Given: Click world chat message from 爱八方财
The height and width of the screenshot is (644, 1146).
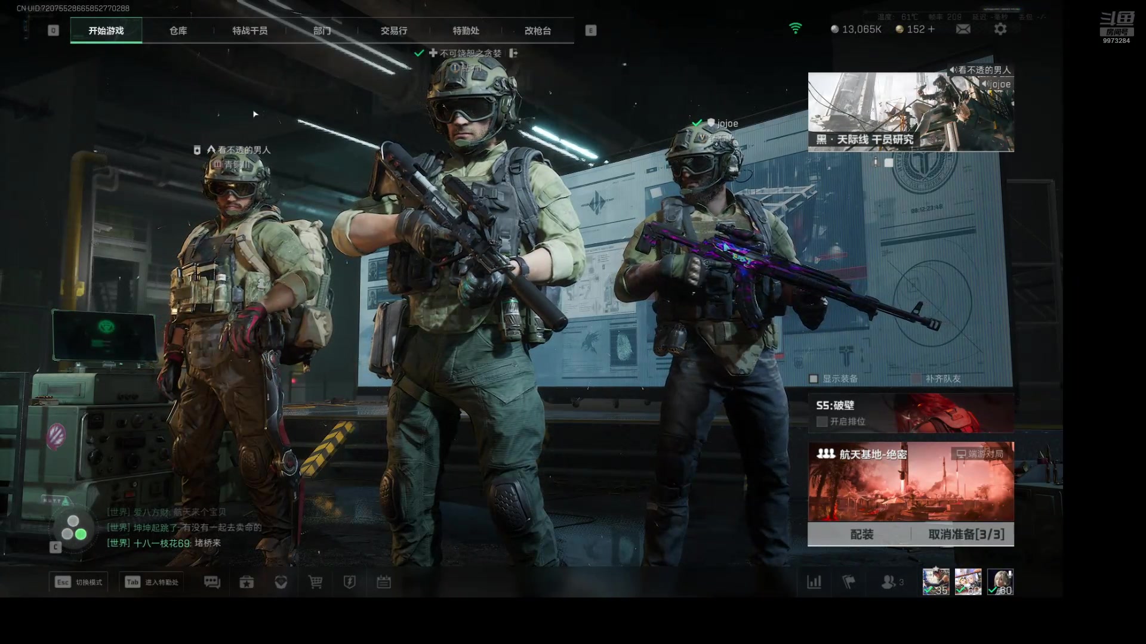Looking at the screenshot, I should [167, 512].
